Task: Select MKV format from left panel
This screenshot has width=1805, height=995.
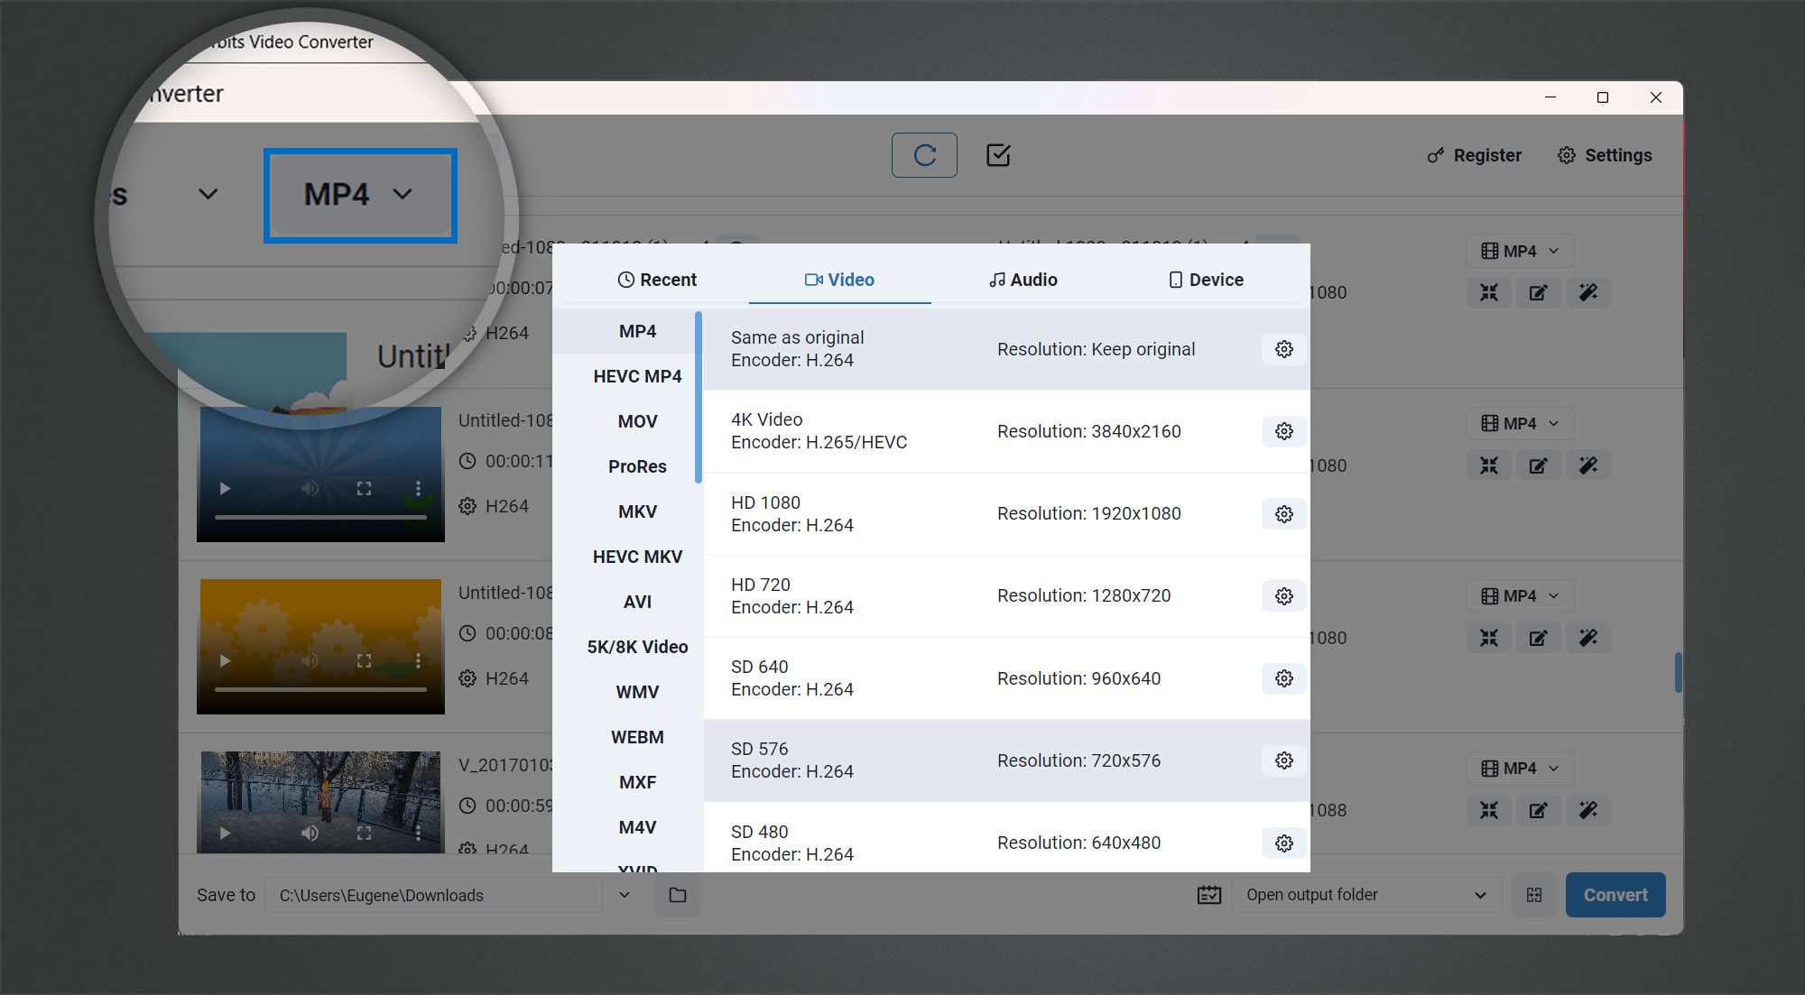Action: tap(637, 511)
